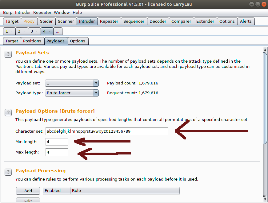
Task: Switch to the Scanner tab
Action: pos(66,21)
